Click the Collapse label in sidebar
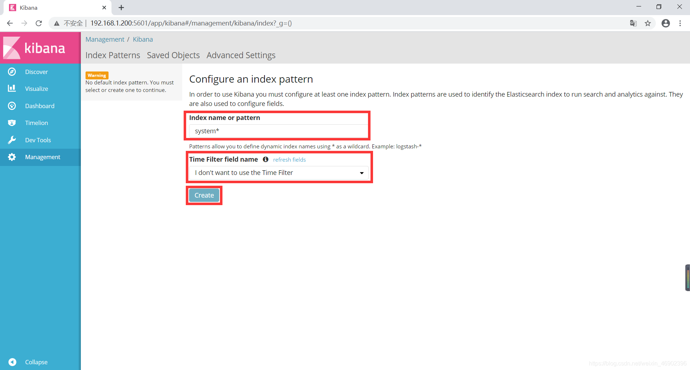Image resolution: width=690 pixels, height=370 pixels. tap(36, 362)
